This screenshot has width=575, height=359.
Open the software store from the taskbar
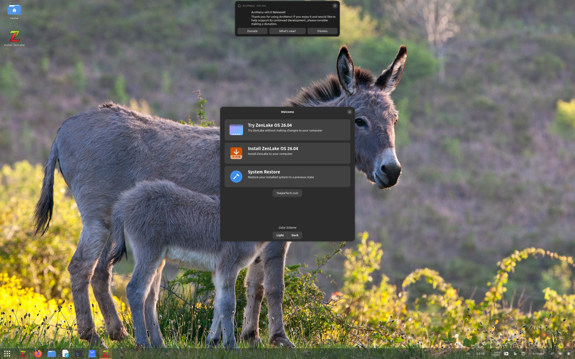[92, 354]
